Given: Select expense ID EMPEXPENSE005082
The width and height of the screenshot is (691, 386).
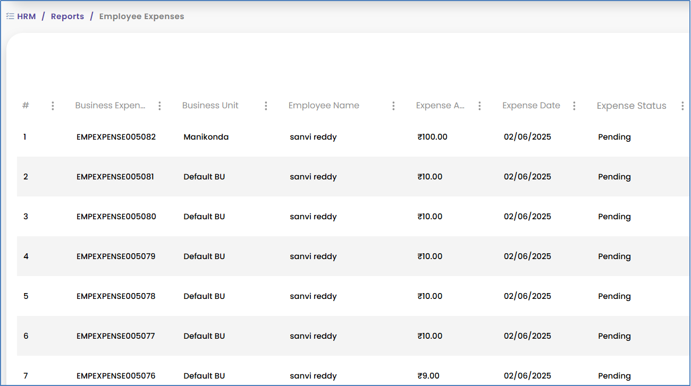Looking at the screenshot, I should pos(116,137).
